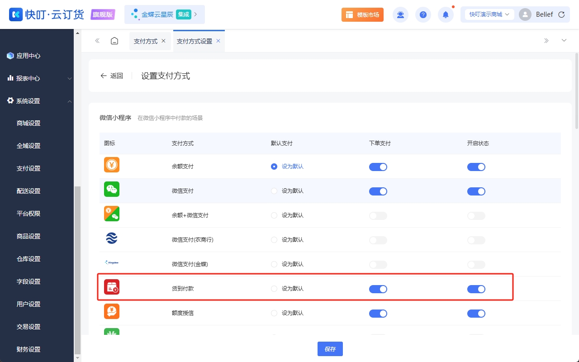The height and width of the screenshot is (362, 579).
Task: Toggle 下单支付 switch for 余额支付
Action: (x=378, y=167)
